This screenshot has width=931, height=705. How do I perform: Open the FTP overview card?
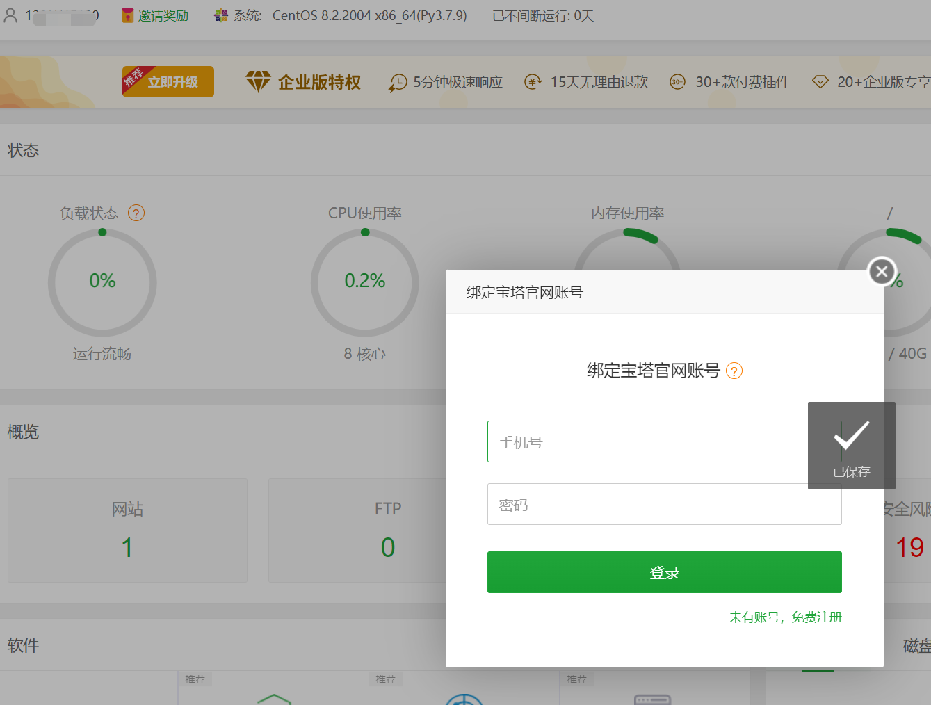point(357,530)
